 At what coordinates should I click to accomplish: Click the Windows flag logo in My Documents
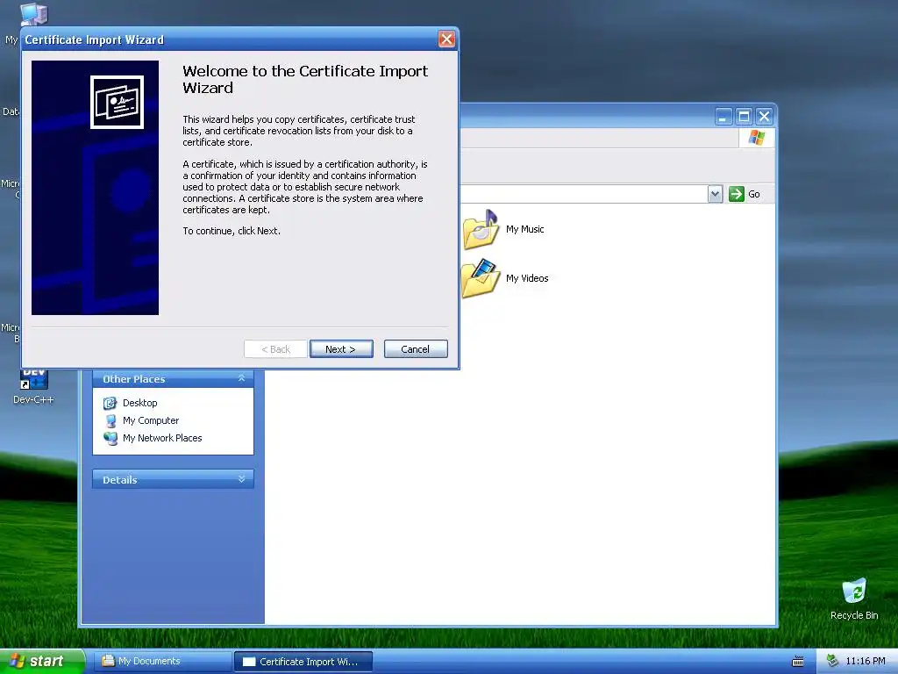pos(757,138)
